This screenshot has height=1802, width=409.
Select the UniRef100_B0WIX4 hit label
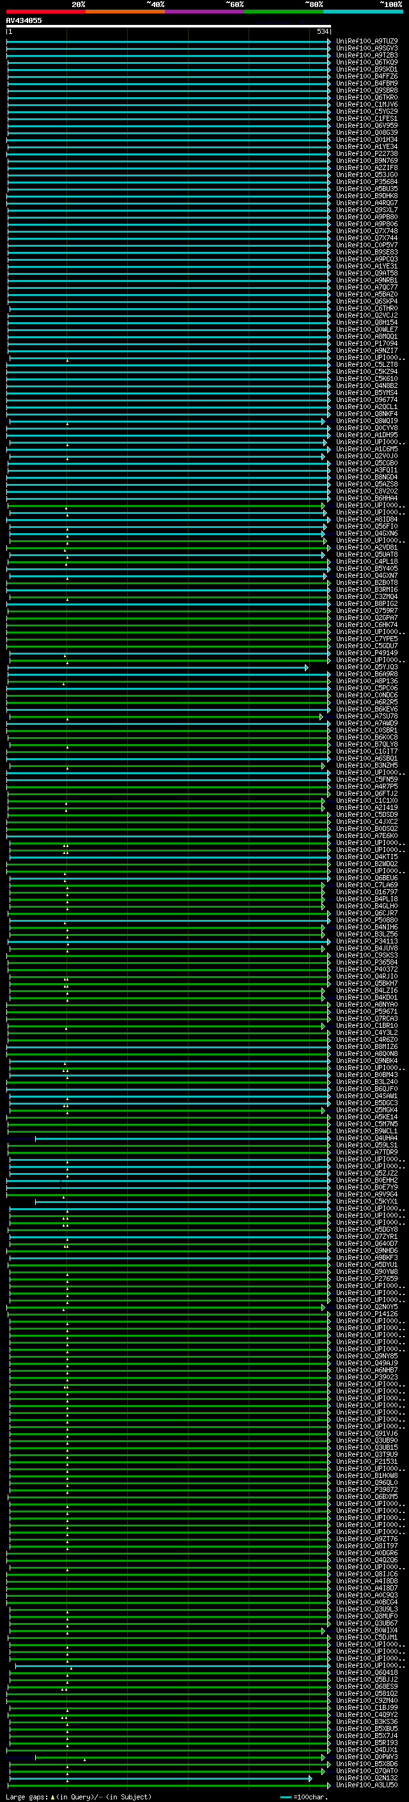(367, 1630)
